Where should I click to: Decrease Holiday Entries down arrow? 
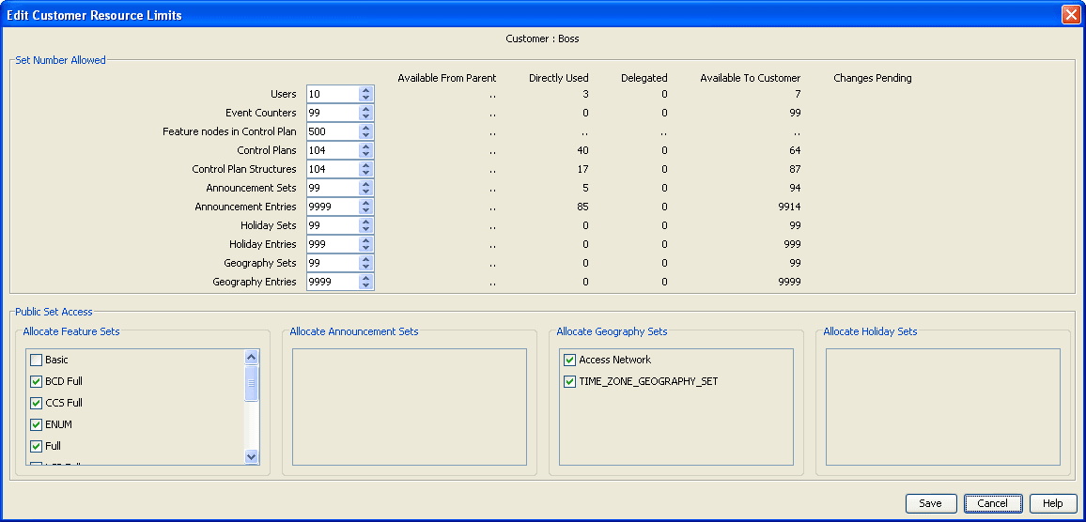(x=365, y=248)
